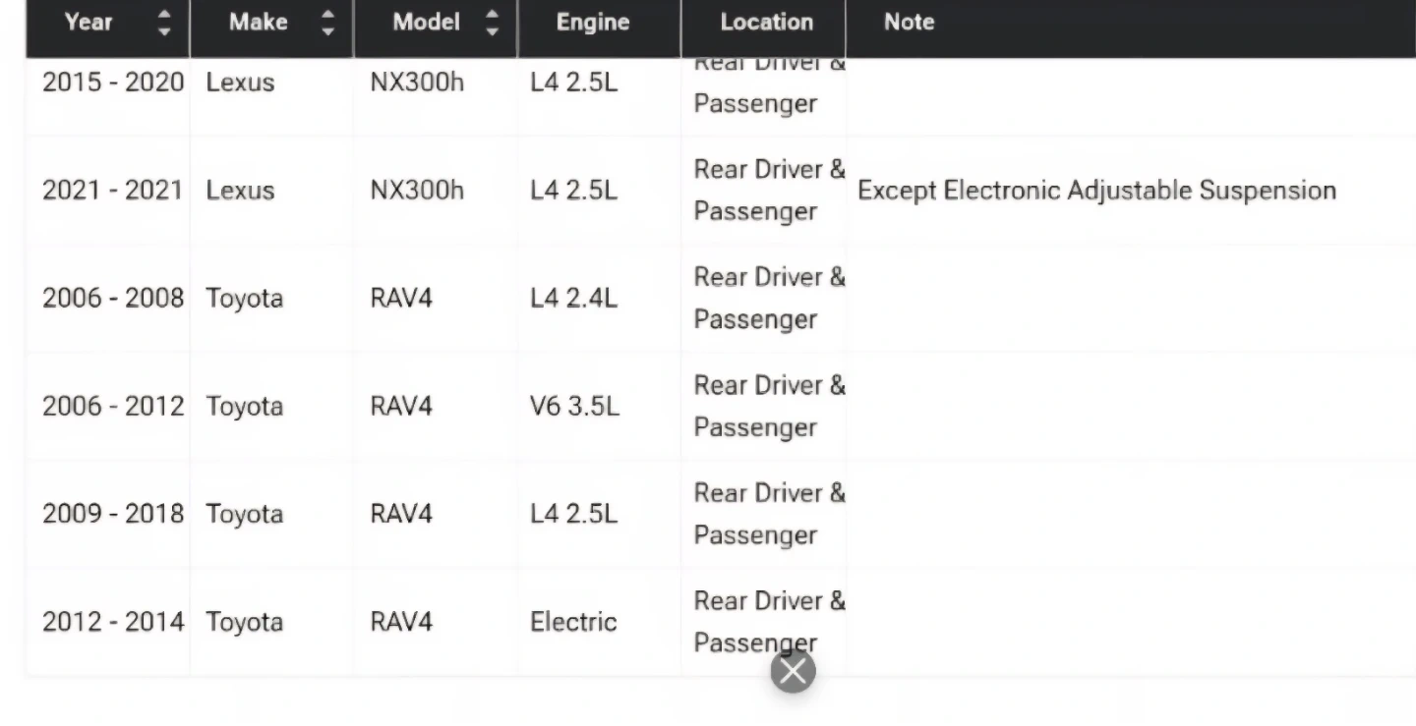Image resolution: width=1416 pixels, height=726 pixels.
Task: Select the 2021 - 2021 year cell
Action: (x=112, y=191)
